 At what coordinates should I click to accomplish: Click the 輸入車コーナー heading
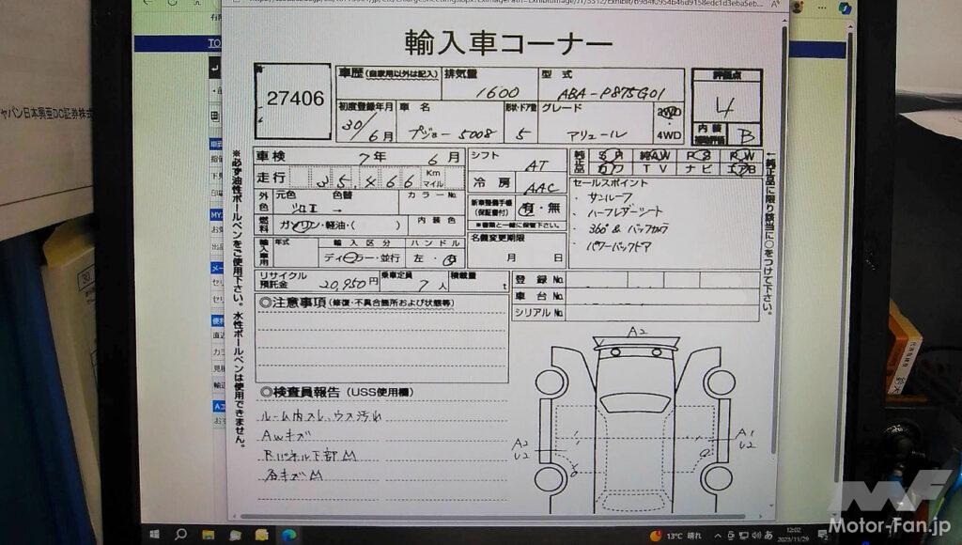508,43
